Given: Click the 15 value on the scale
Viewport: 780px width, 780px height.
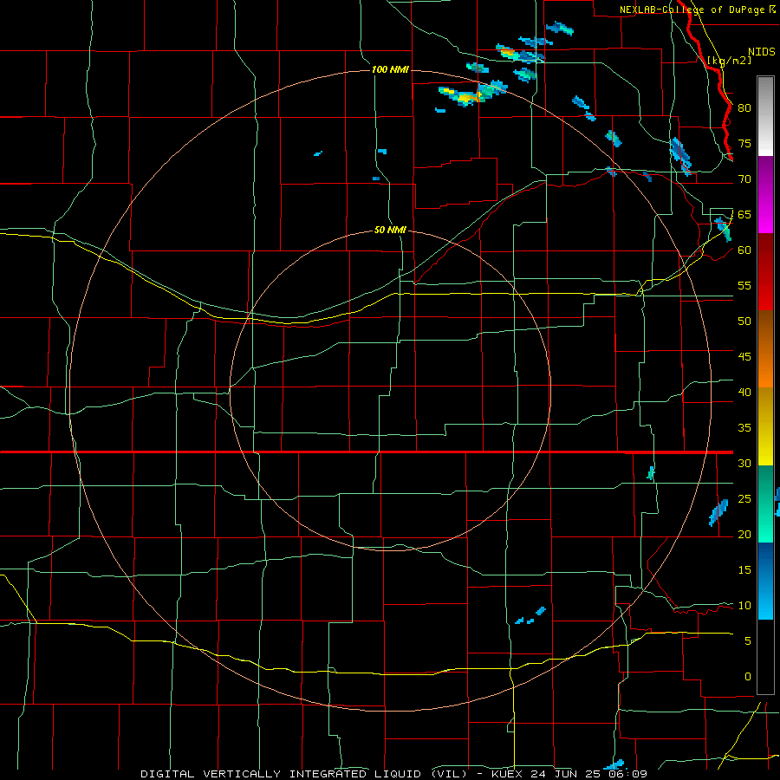Looking at the screenshot, I should pyautogui.click(x=744, y=569).
